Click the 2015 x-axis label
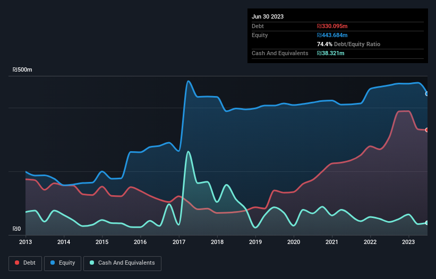This screenshot has width=436, height=279. 102,242
